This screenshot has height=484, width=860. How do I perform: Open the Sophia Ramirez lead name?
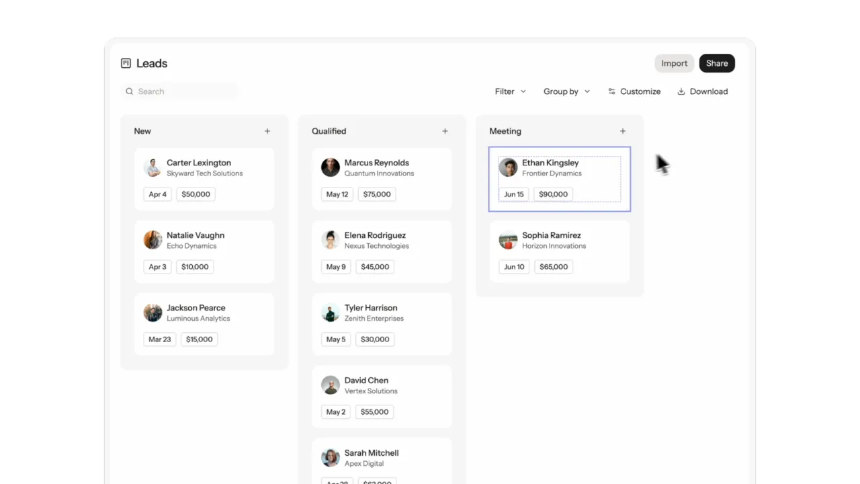pos(552,235)
